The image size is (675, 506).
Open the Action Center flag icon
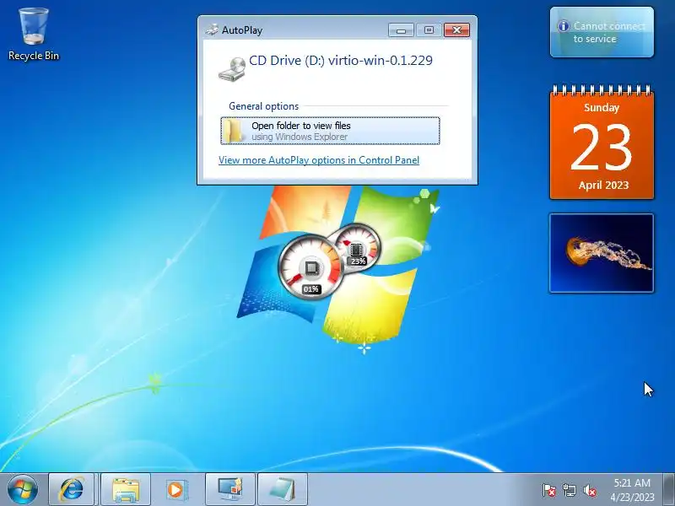coord(549,490)
